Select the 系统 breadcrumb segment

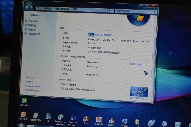pos(75,9)
